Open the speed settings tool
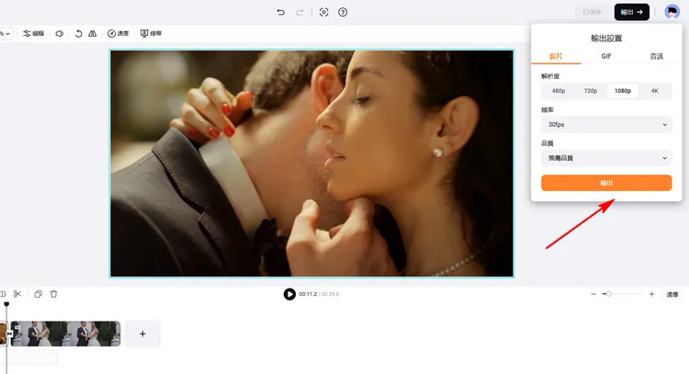689x374 pixels. 119,33
